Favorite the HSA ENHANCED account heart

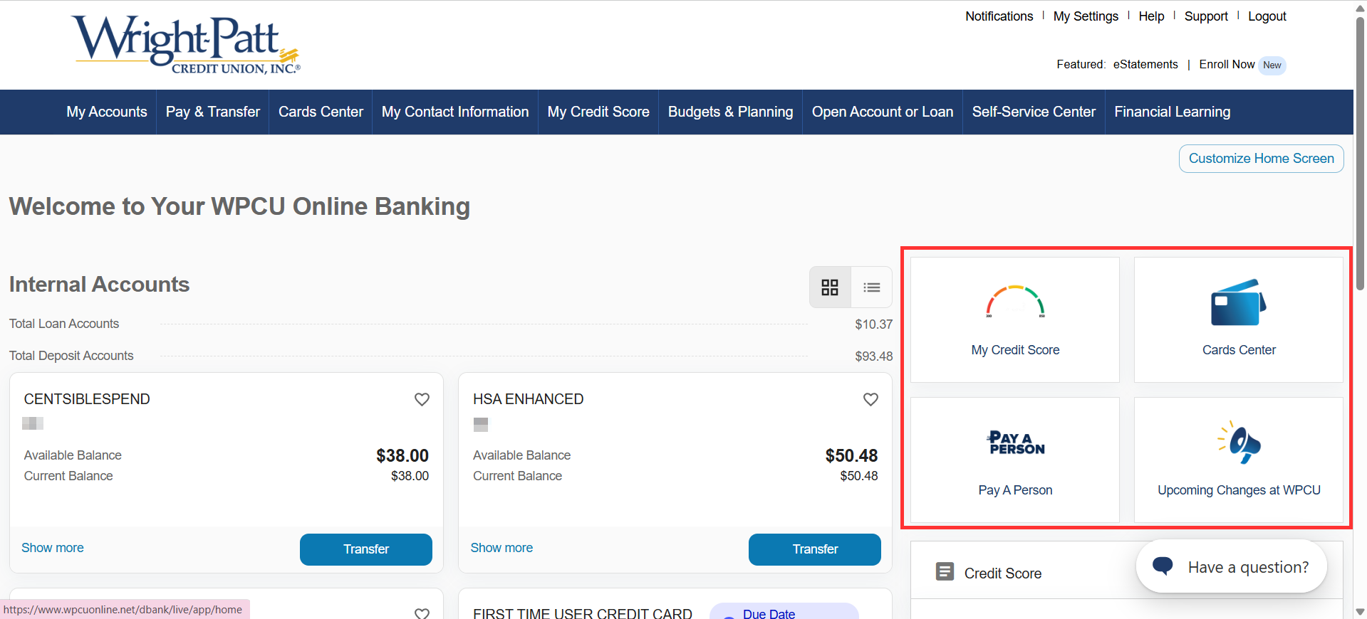870,399
